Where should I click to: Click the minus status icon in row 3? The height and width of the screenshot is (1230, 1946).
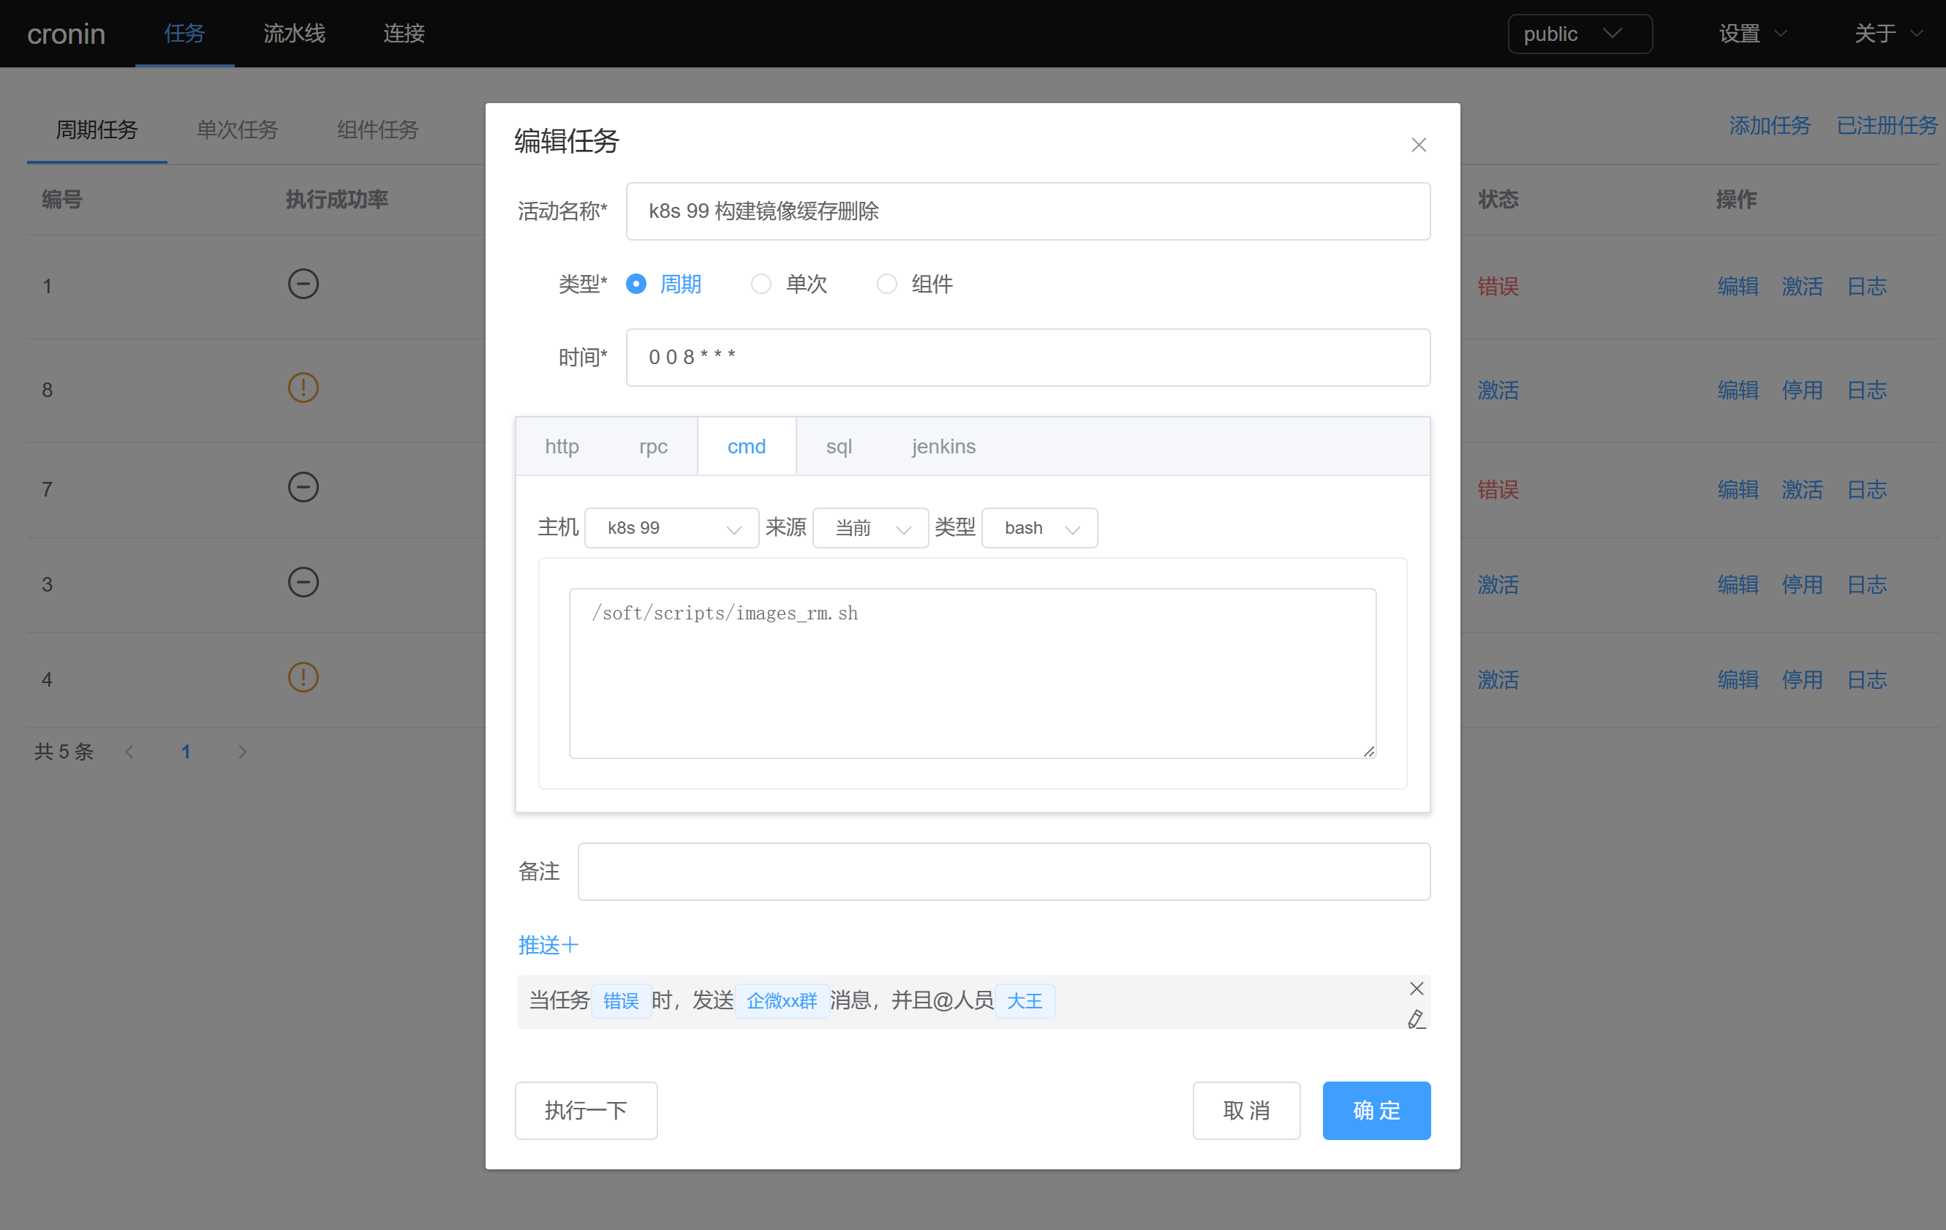coord(303,583)
